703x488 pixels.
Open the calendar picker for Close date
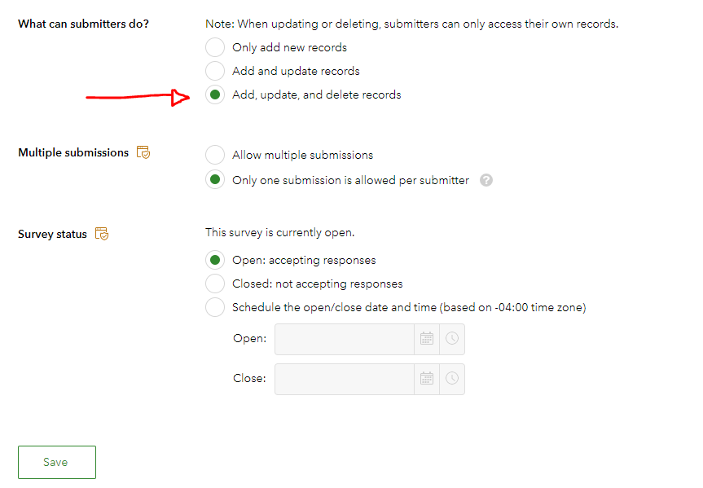point(427,379)
